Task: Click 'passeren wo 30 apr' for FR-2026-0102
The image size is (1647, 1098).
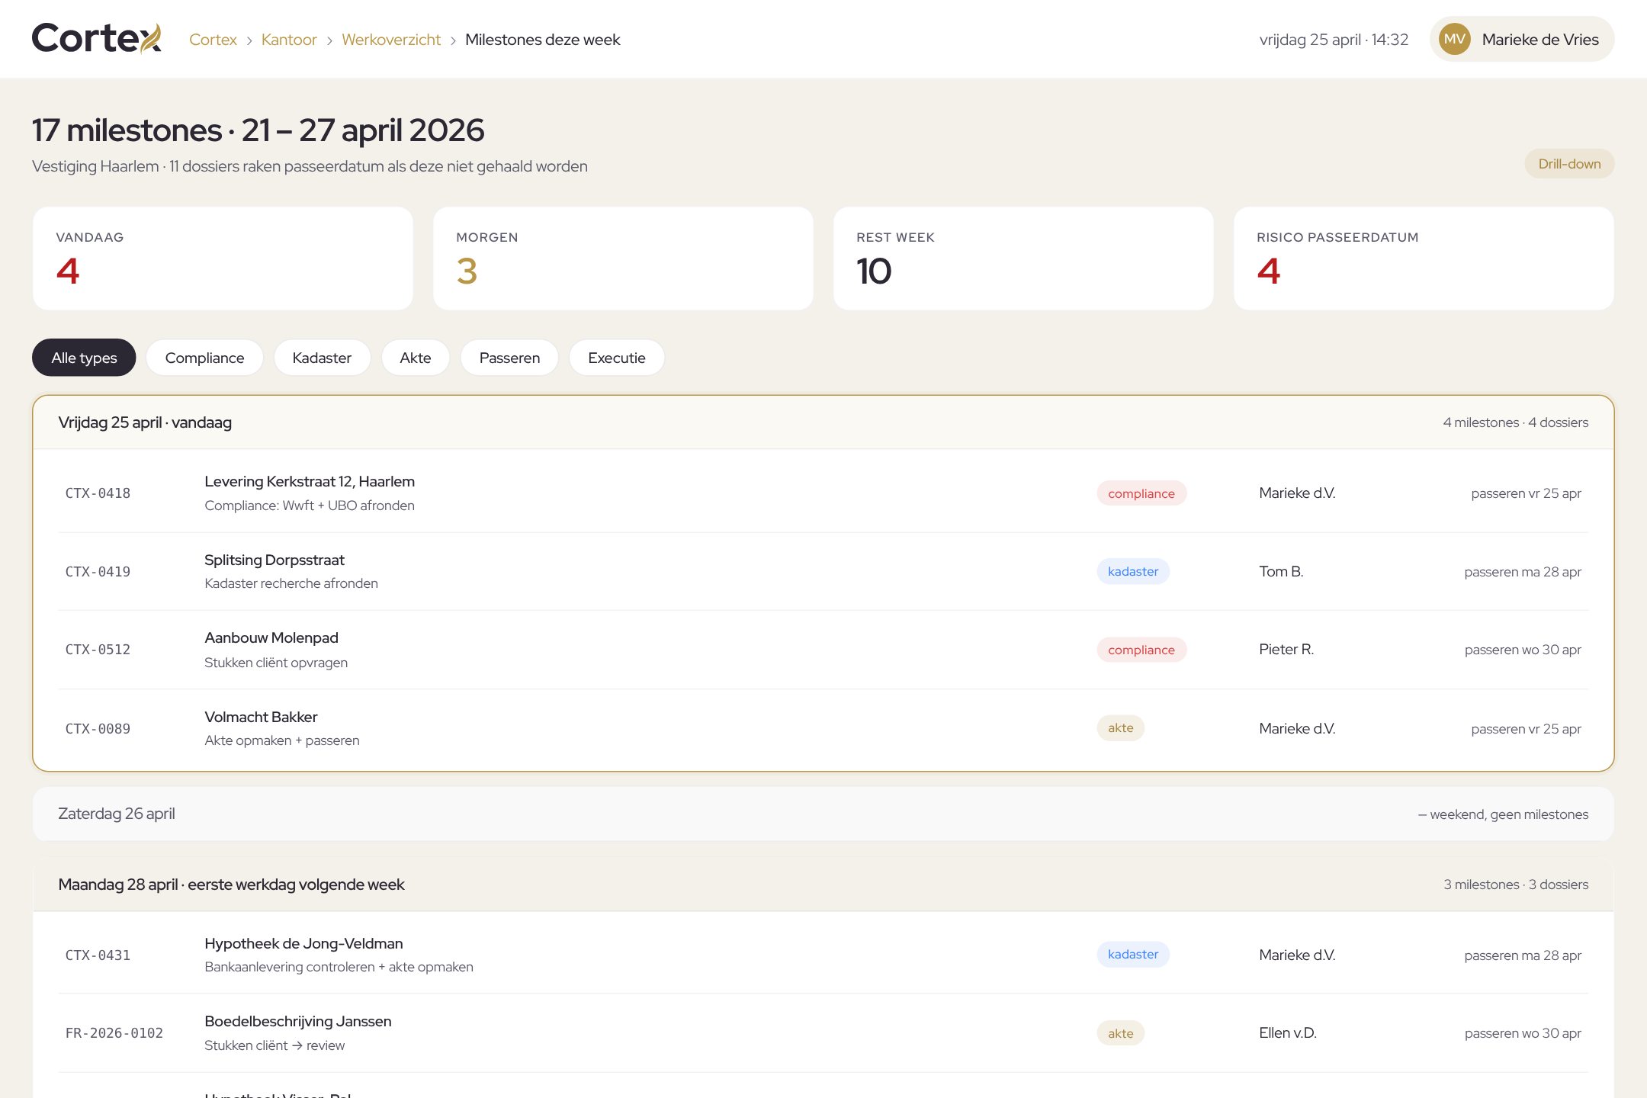Action: (x=1523, y=1033)
